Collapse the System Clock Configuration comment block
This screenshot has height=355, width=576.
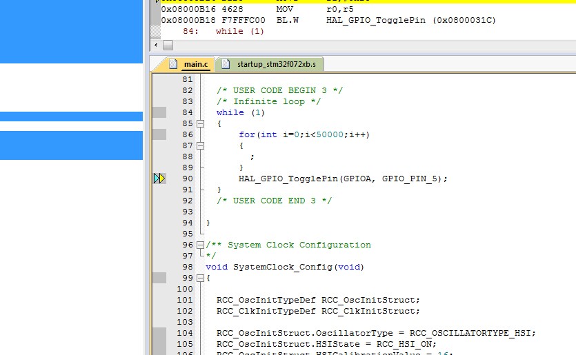[x=201, y=245]
